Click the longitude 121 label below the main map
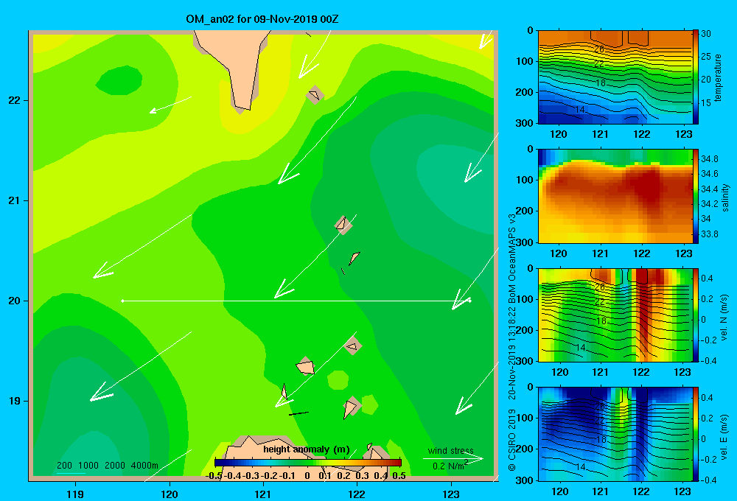Image resolution: width=737 pixels, height=501 pixels. coord(263,494)
